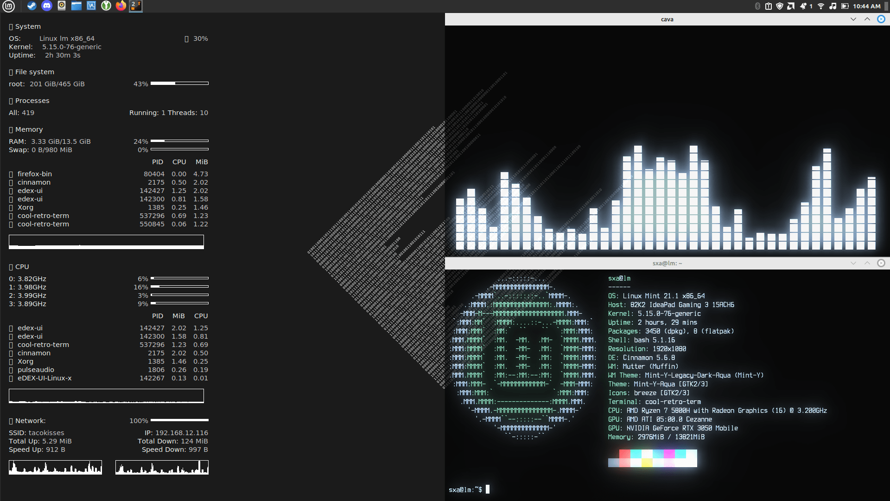
Task: Open the Wi-Fi network tray menu
Action: (x=821, y=6)
